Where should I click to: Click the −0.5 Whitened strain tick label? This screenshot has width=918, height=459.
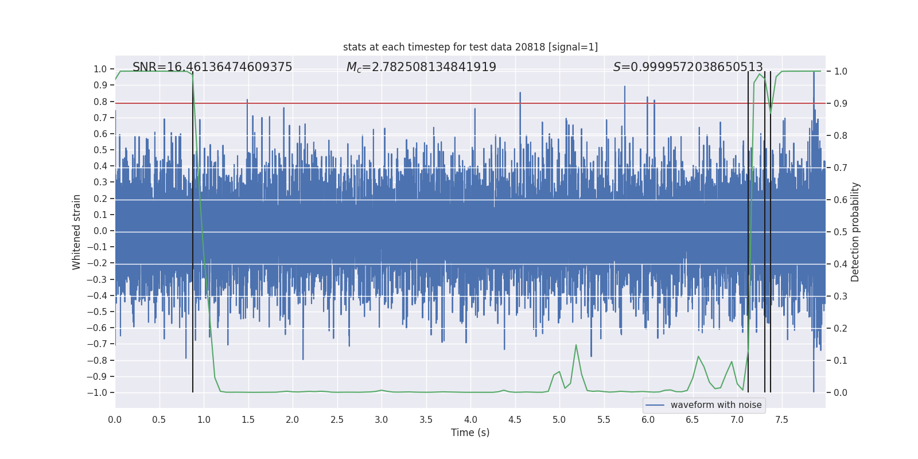click(97, 312)
